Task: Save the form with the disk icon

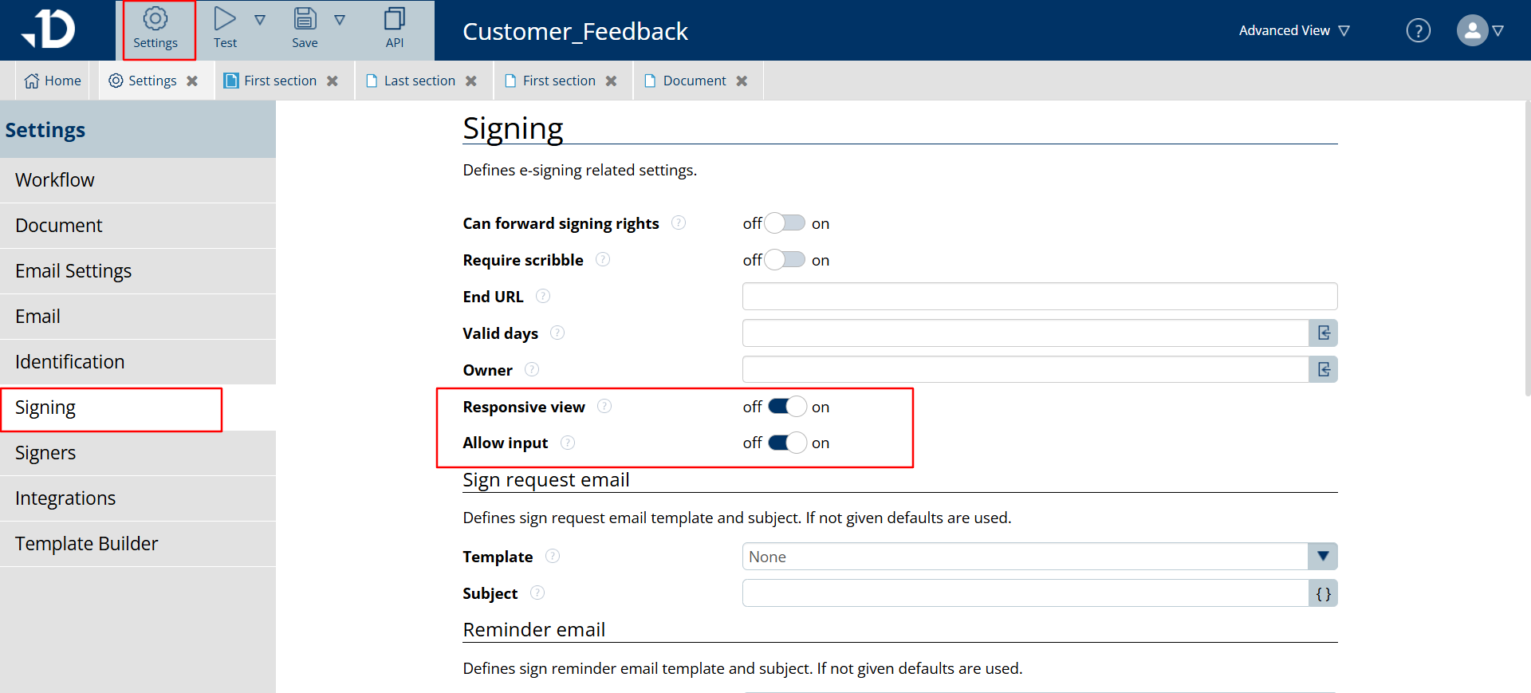Action: tap(305, 20)
